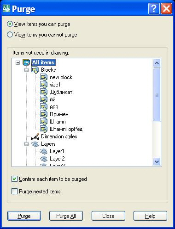Viewport: 175px width, 229px height.
Task: Click the Layers category icon
Action: (x=35, y=144)
